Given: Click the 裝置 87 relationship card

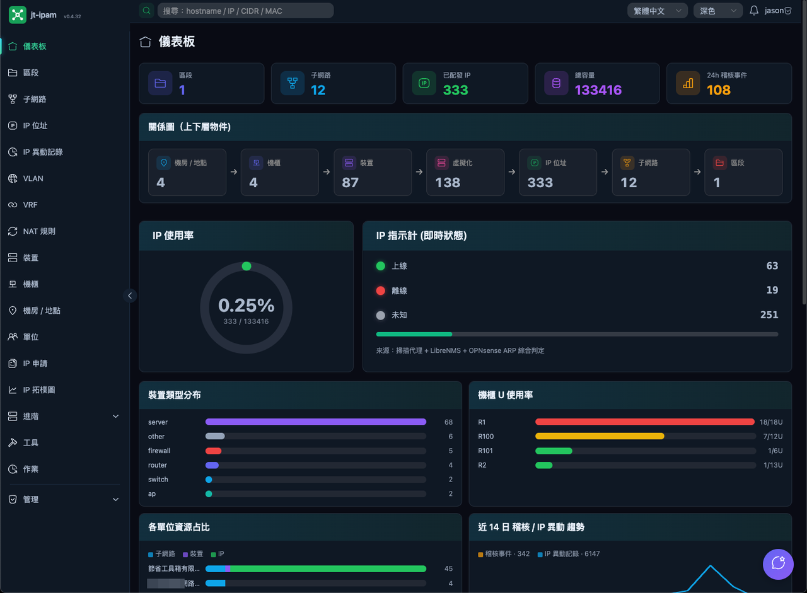Looking at the screenshot, I should click(x=373, y=172).
